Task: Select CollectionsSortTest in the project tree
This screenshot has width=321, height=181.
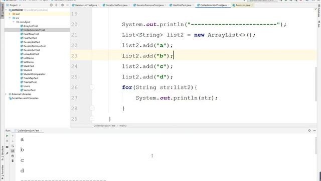Action: 34,30
